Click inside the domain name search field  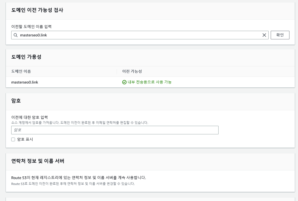pos(107,35)
